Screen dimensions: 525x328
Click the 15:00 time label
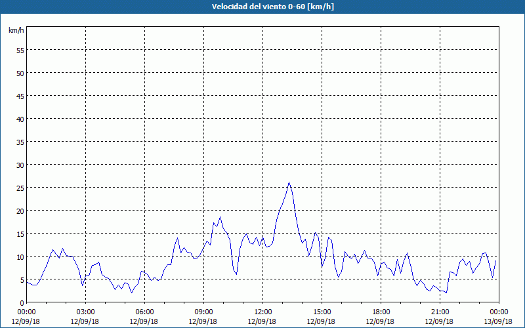pyautogui.click(x=322, y=312)
